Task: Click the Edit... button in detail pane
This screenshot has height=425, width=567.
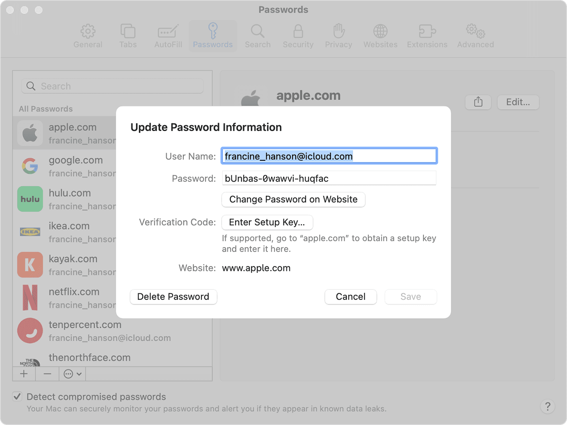Action: coord(518,102)
